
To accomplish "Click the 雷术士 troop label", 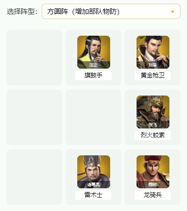I will 93,195.
